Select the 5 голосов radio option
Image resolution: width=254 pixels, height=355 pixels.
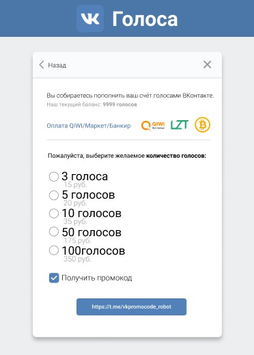tap(54, 195)
